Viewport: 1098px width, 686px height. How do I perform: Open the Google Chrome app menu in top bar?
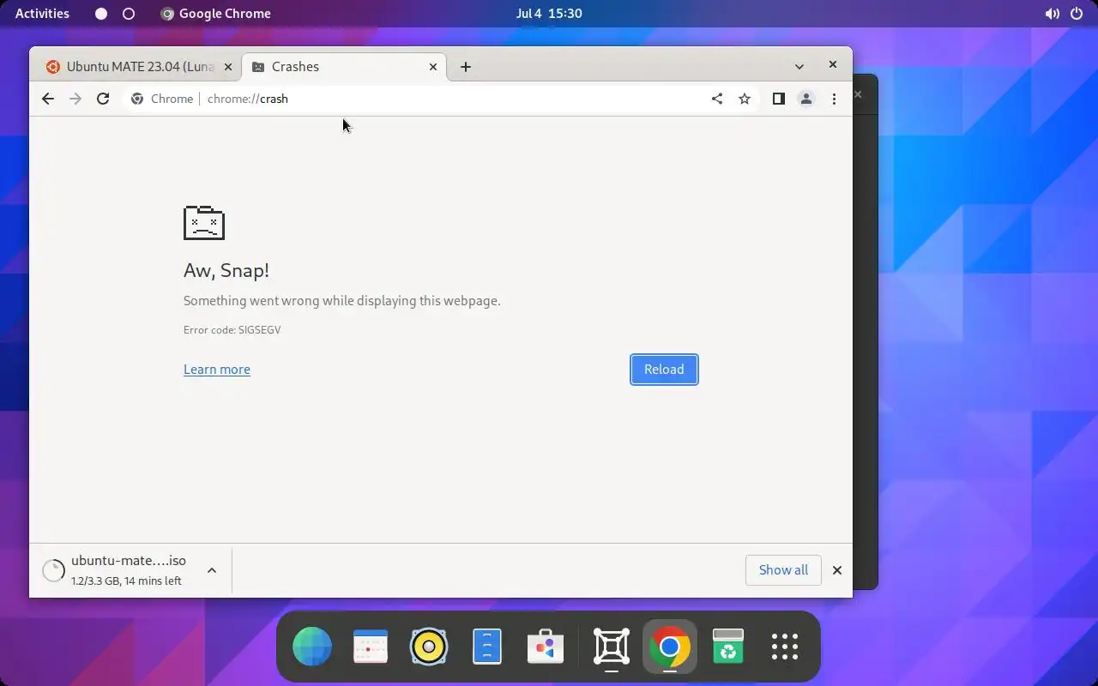point(215,14)
